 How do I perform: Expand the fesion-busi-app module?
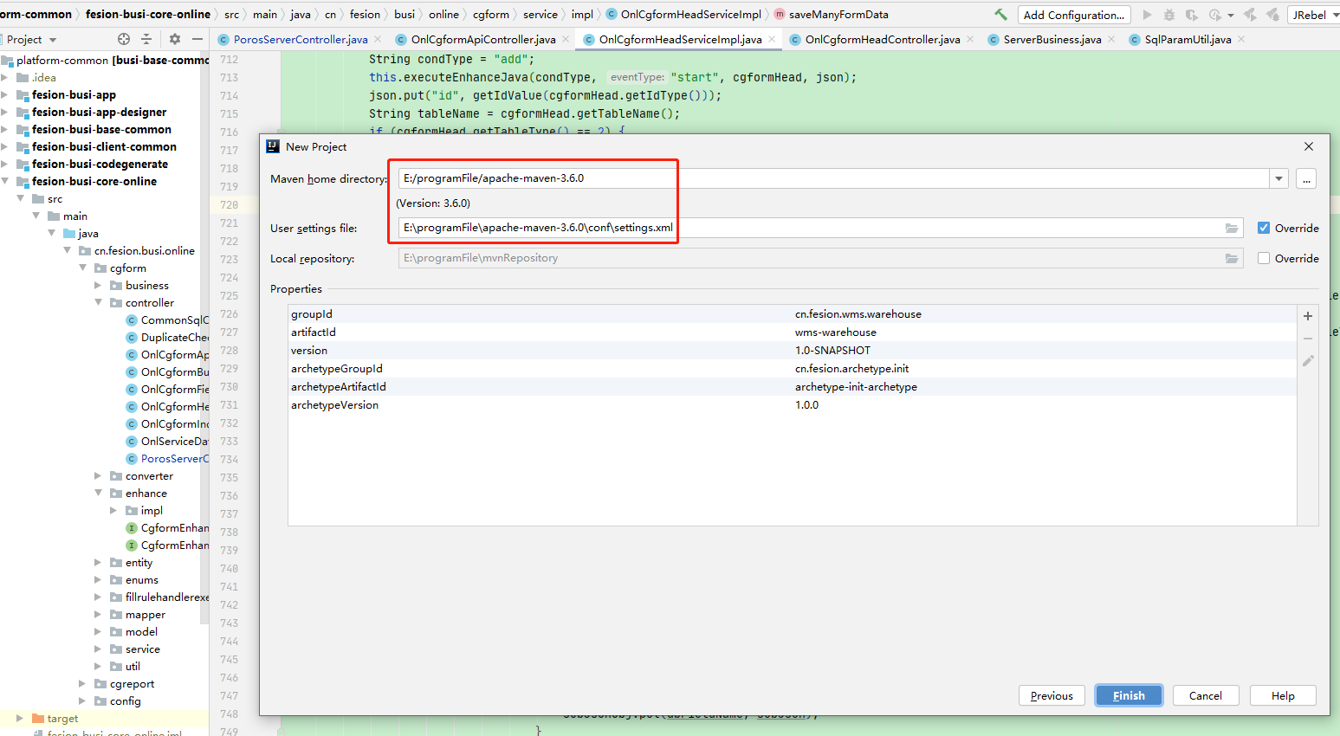[x=5, y=95]
